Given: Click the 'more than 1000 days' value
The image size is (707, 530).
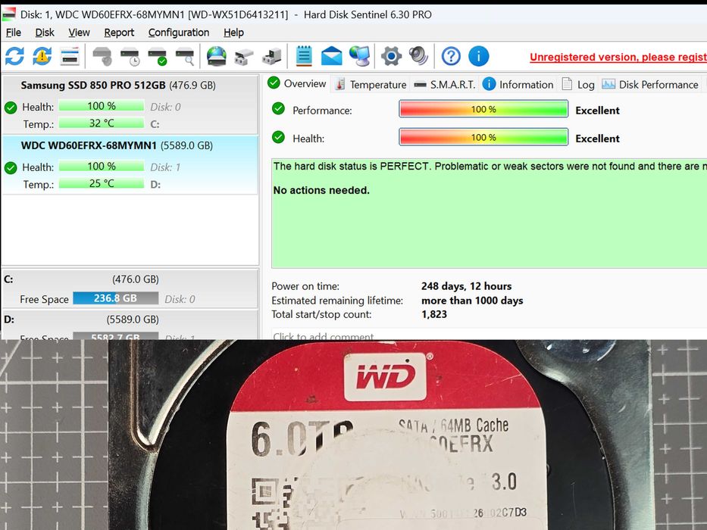Looking at the screenshot, I should click(x=472, y=301).
